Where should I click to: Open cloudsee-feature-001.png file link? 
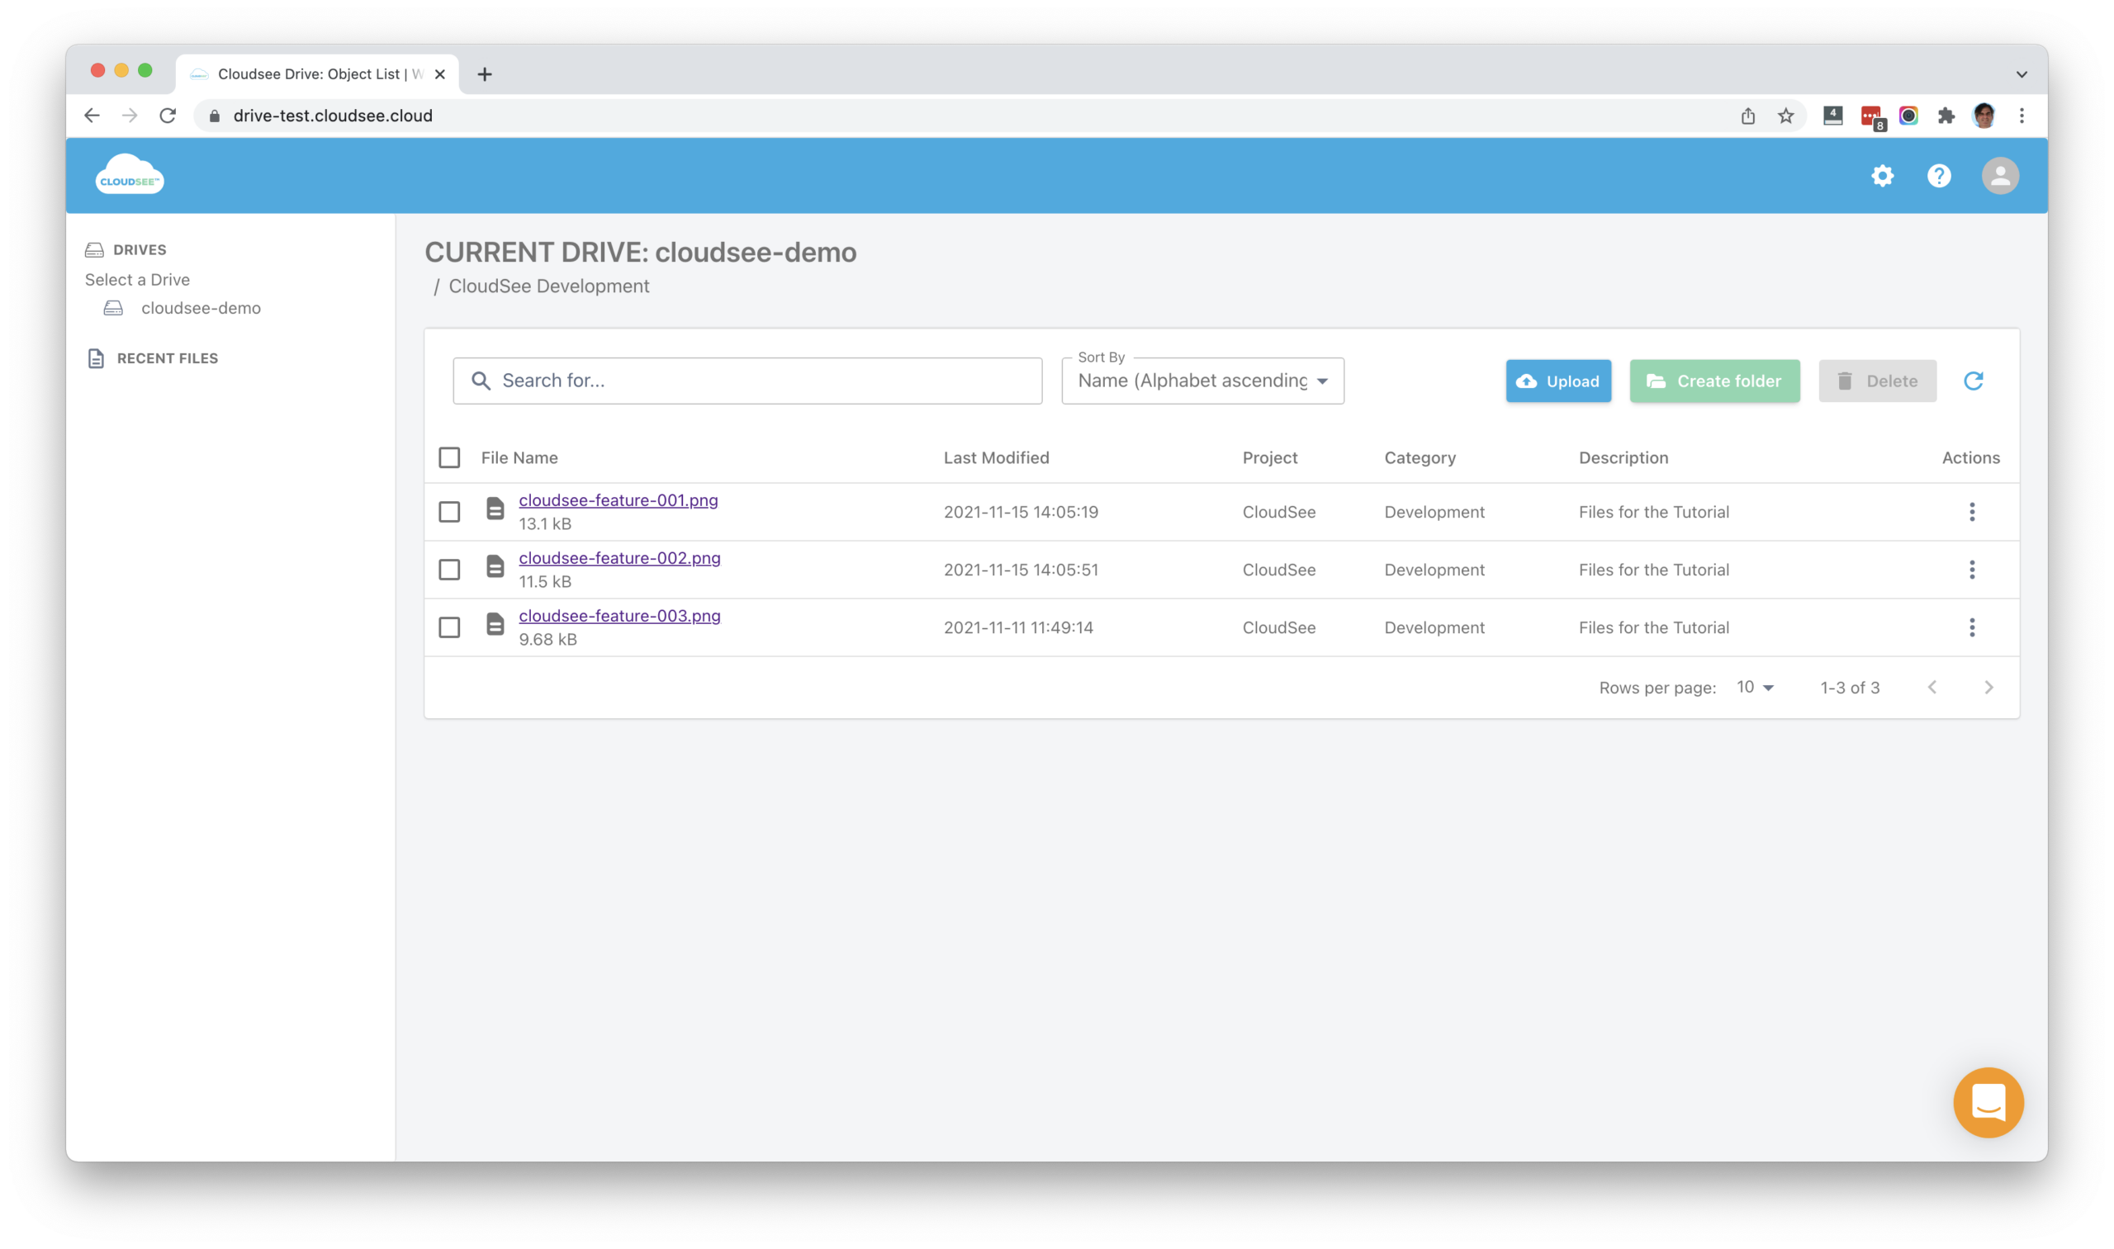point(618,499)
